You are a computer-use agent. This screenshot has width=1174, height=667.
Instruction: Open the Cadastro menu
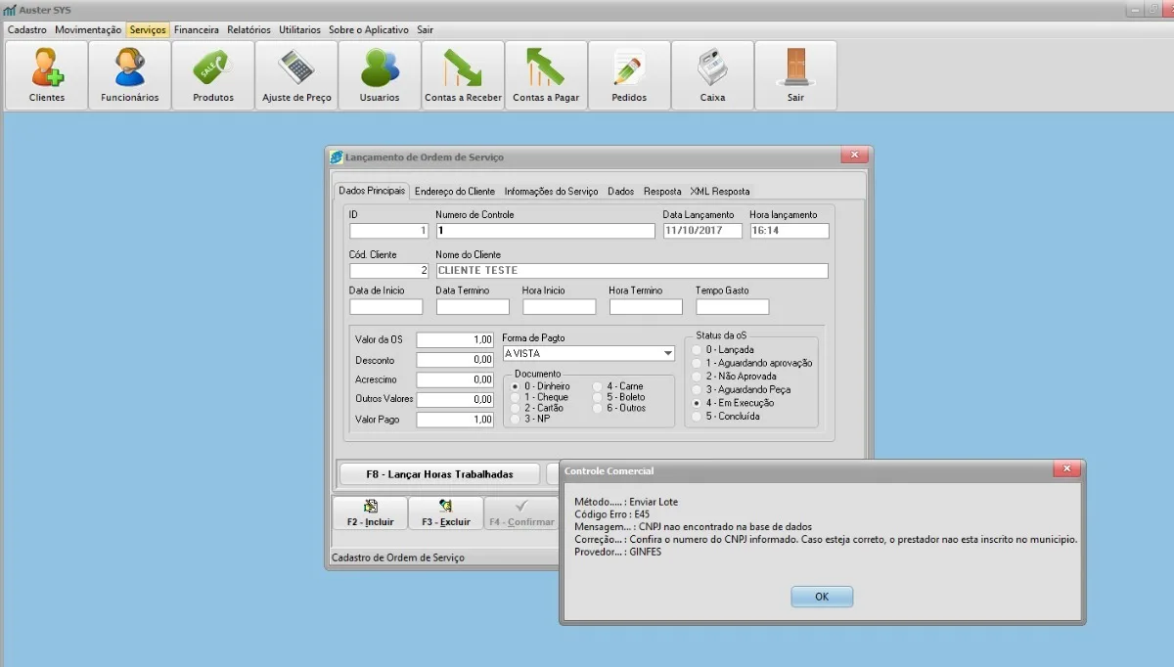point(26,30)
